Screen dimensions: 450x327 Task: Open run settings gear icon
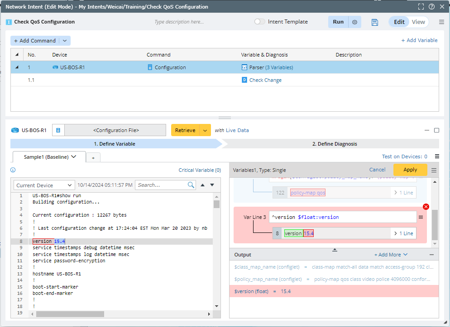pos(354,22)
